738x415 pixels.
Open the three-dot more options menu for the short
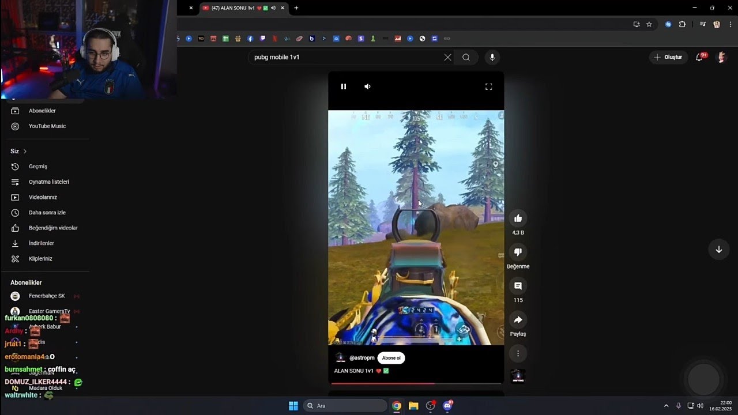click(x=518, y=353)
